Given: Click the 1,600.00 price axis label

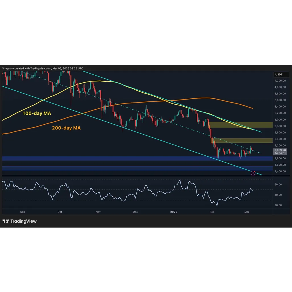Looking at the screenshot, I should [x=280, y=165].
